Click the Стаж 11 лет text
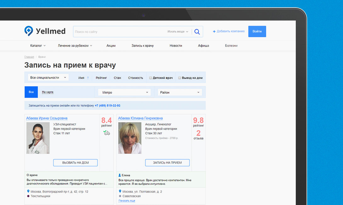The width and height of the screenshot is (343, 205). pos(62,133)
